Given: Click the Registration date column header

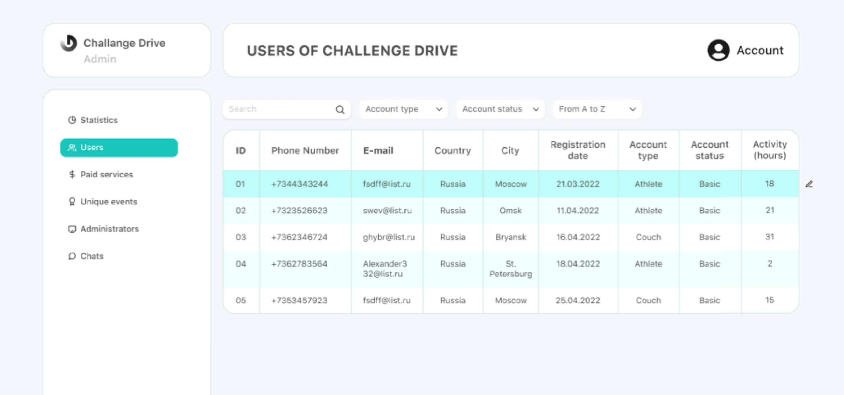Looking at the screenshot, I should tap(578, 150).
